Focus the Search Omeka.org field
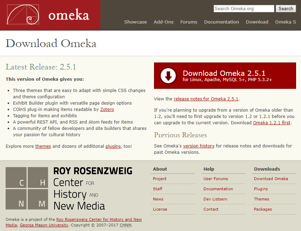 pyautogui.click(x=244, y=9)
